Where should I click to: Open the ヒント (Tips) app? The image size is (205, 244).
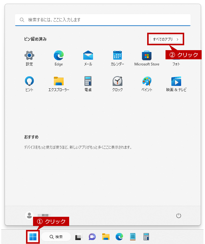click(29, 84)
